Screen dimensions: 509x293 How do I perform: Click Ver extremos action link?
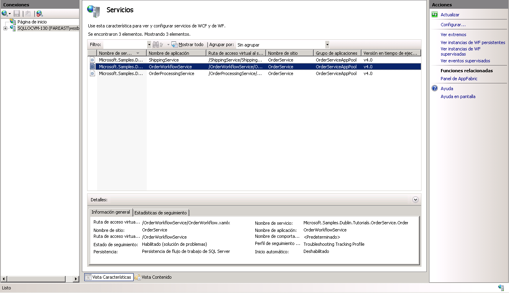tap(453, 35)
